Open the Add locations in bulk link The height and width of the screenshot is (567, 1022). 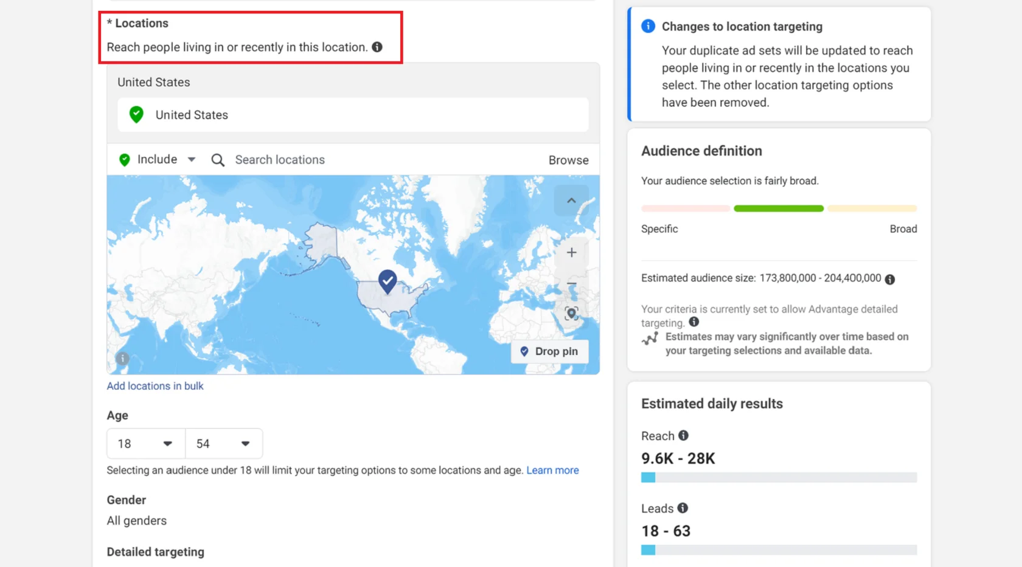coord(155,386)
